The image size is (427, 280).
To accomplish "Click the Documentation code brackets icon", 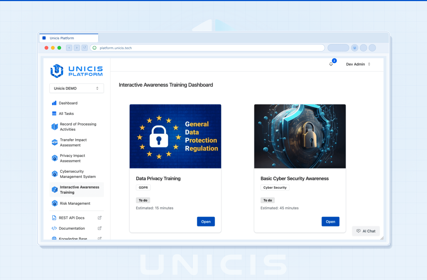I will 54,228.
